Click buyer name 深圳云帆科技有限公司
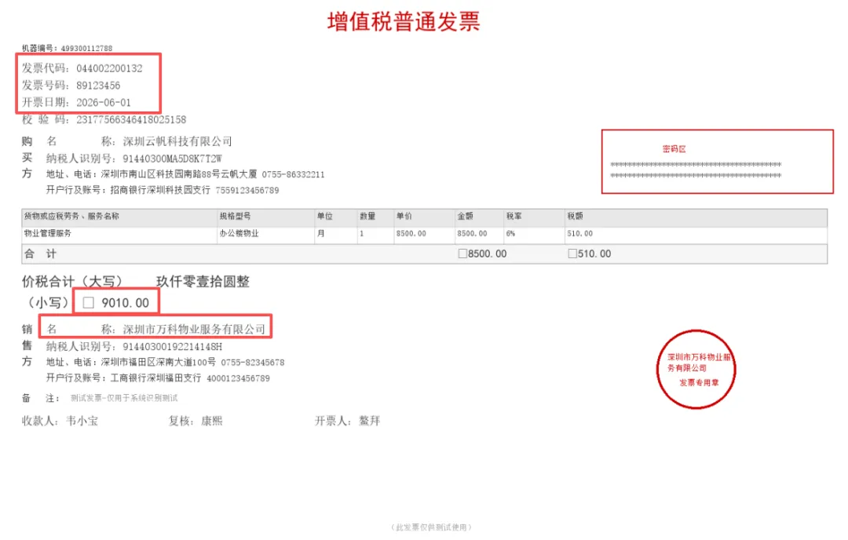 177,141
